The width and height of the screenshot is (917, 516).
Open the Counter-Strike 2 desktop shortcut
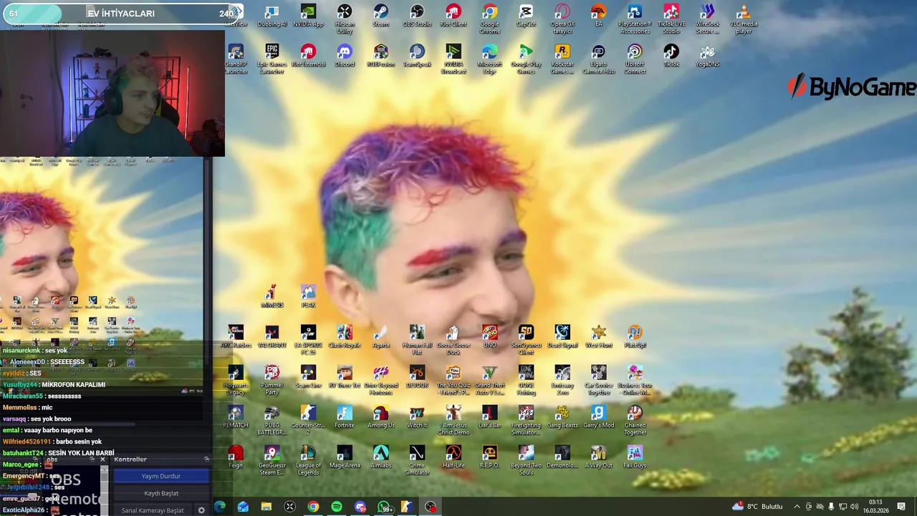(308, 421)
